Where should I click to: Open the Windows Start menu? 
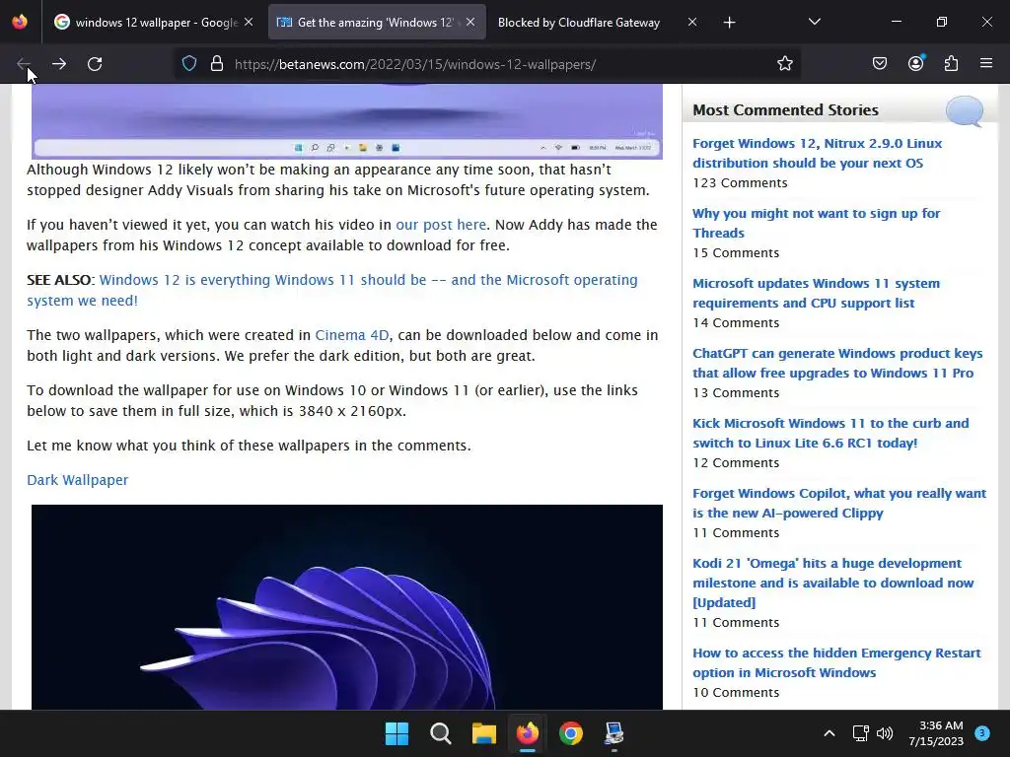tap(397, 733)
